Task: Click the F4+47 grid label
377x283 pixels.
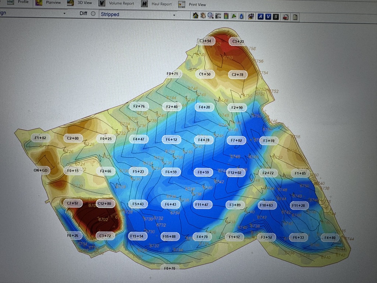Action: 139,139
